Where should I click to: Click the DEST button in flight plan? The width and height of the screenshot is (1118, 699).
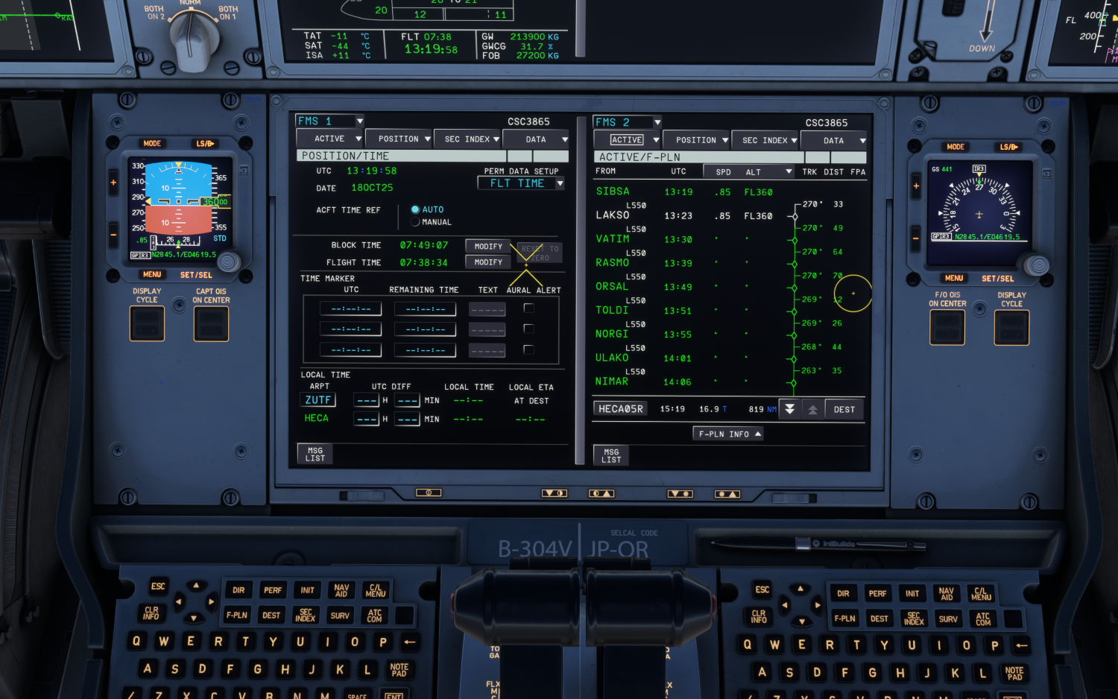pyautogui.click(x=844, y=409)
